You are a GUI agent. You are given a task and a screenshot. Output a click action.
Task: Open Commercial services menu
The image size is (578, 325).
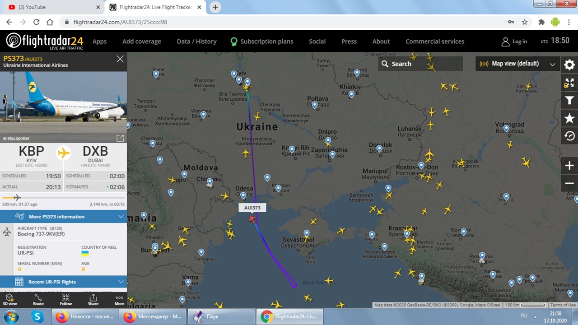[435, 41]
